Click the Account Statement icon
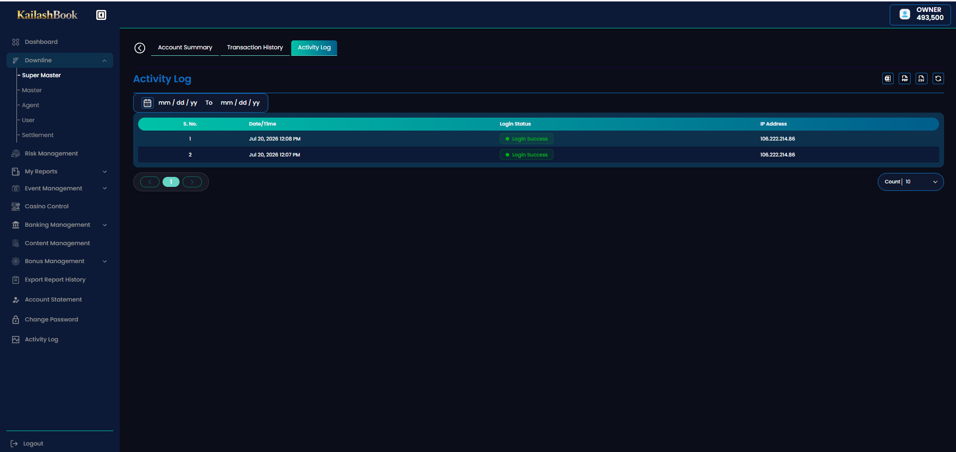Screen dimensions: 956x452 point(15,300)
